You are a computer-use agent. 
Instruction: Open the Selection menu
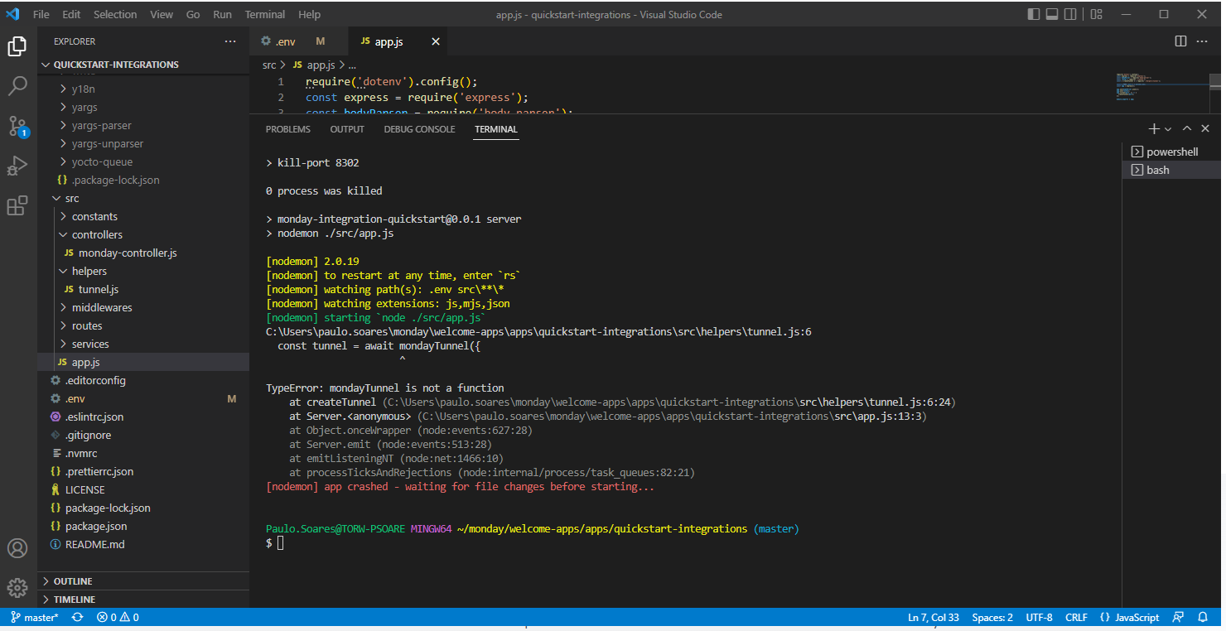115,14
